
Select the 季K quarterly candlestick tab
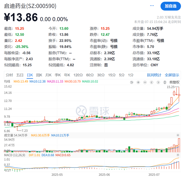click(58, 75)
